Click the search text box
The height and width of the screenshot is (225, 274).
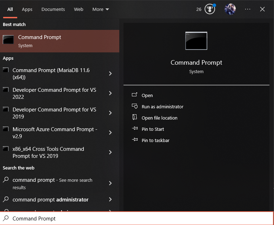[x=140, y=218]
